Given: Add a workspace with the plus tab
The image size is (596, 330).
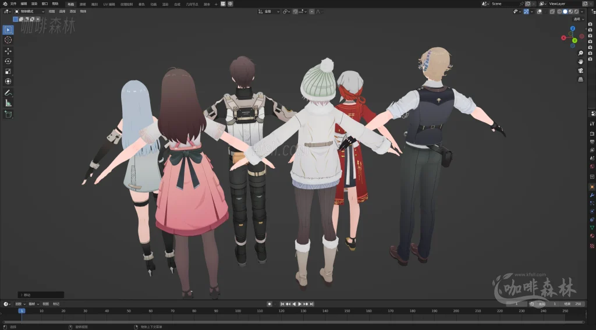Looking at the screenshot, I should pos(216,4).
